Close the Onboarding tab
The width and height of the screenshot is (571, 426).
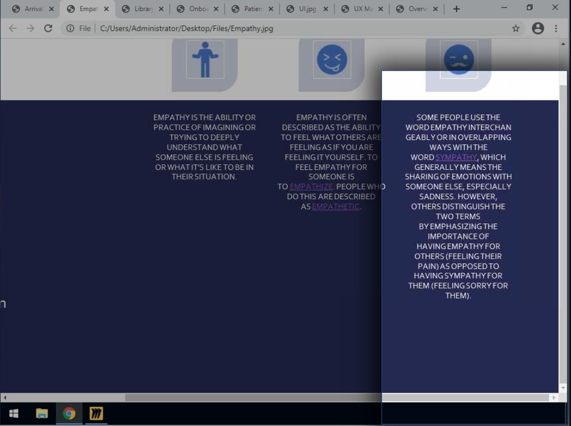216,9
